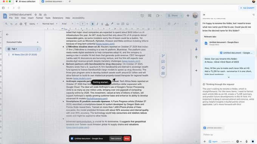Close the document tabs panel back arrow
257x144 pixels.
pyautogui.click(x=7, y=34)
